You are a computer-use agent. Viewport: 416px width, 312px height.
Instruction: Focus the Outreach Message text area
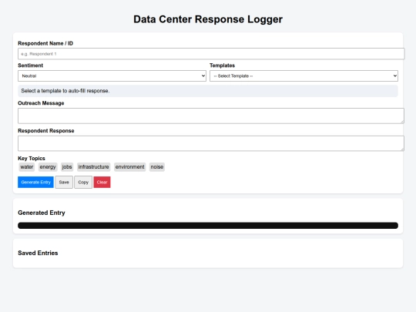(x=211, y=116)
